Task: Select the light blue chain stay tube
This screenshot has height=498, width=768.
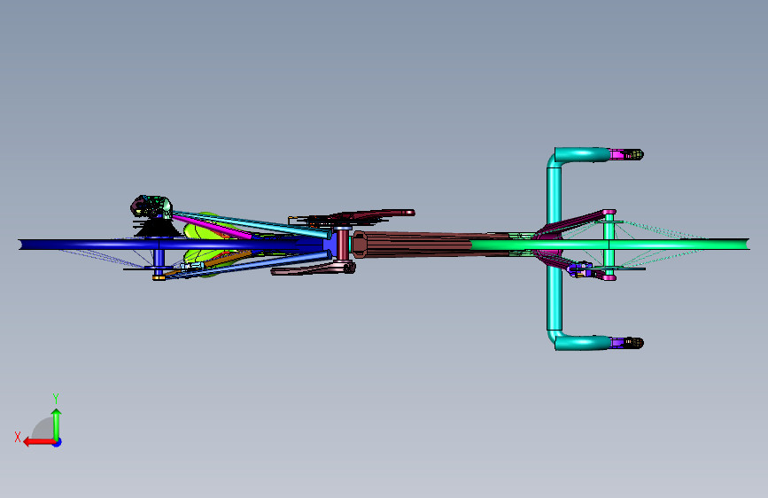Action: (250, 266)
